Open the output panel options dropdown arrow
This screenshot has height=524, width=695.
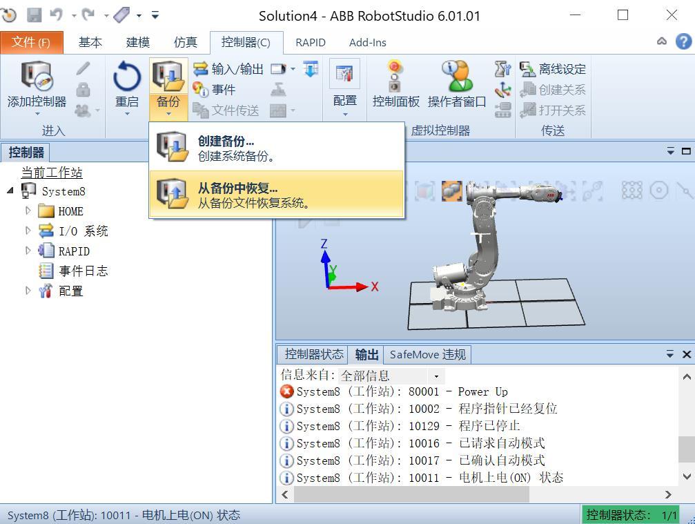669,353
